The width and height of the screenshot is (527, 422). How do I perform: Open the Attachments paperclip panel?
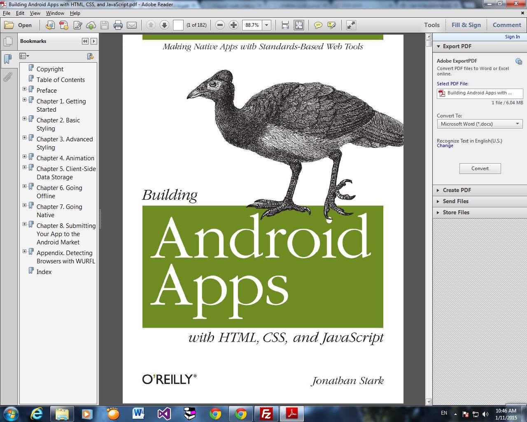pos(8,77)
